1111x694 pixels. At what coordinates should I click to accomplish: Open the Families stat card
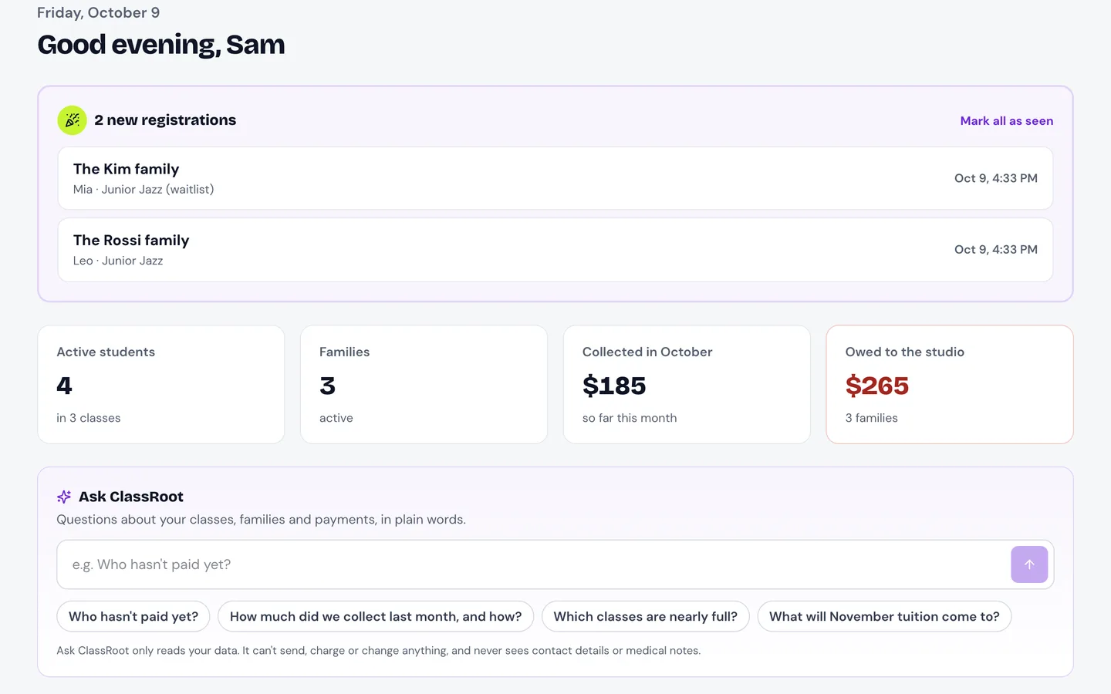coord(424,384)
